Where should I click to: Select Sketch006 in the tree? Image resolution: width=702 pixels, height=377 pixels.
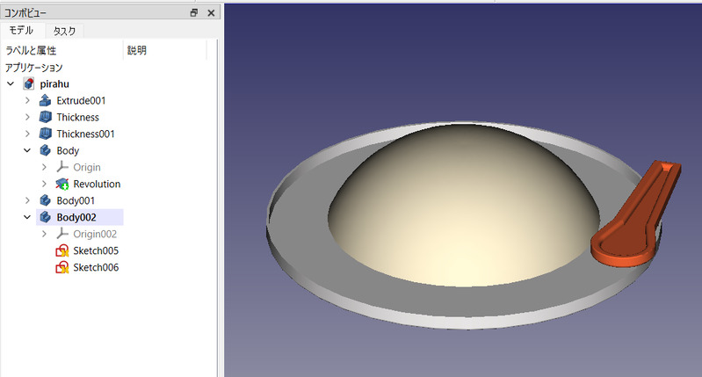(x=96, y=267)
